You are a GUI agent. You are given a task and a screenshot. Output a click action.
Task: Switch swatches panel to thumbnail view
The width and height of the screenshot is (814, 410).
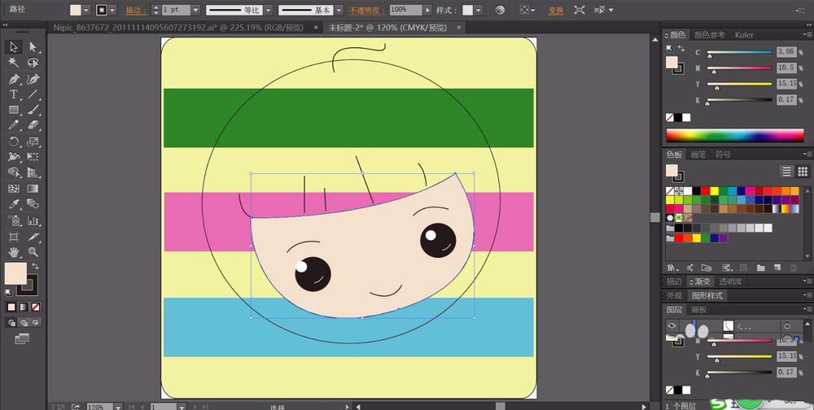(803, 172)
